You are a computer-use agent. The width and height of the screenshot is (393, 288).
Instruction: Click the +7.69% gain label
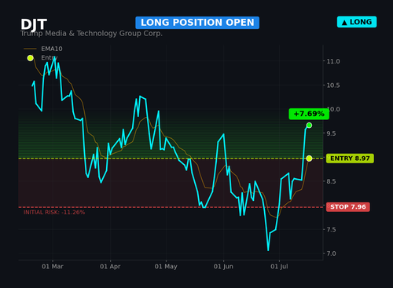click(309, 114)
